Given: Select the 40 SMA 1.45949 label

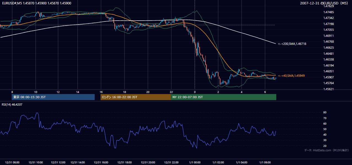Looking at the screenshot, I should [x=291, y=76].
